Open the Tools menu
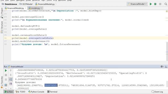This screenshot has height=94, width=168. [49, 1]
